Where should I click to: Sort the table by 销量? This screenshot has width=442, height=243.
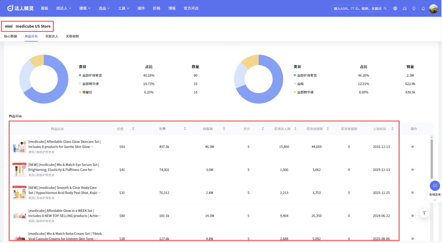point(185,129)
